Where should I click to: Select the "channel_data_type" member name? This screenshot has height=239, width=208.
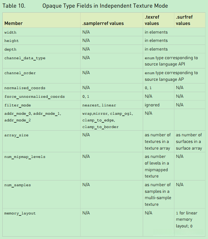coord(25,58)
